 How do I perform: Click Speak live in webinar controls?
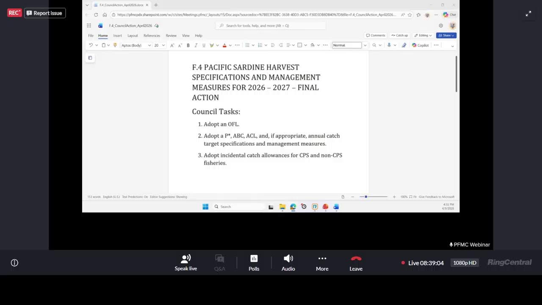click(x=186, y=263)
